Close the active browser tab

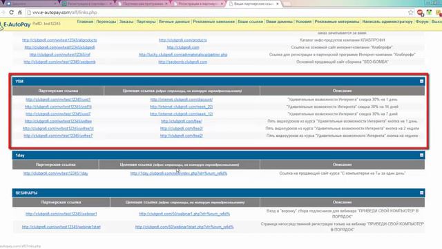278,3
